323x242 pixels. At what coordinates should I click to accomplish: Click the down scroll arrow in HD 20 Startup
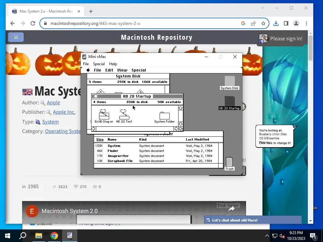(181, 124)
